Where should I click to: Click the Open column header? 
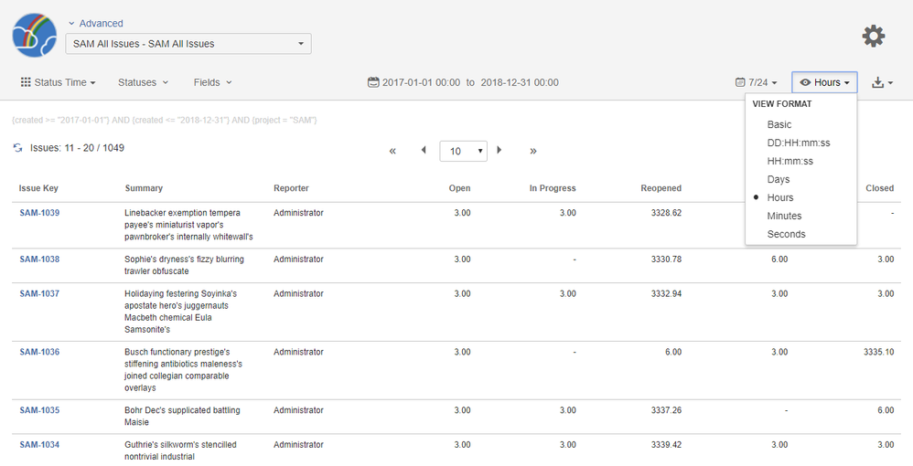(x=459, y=188)
